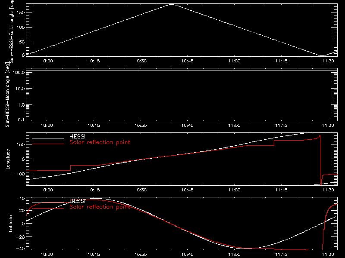Viewport: 345px width, 258px height.
Task: Click the -40 tick of Latitude plot
Action: coord(20,249)
